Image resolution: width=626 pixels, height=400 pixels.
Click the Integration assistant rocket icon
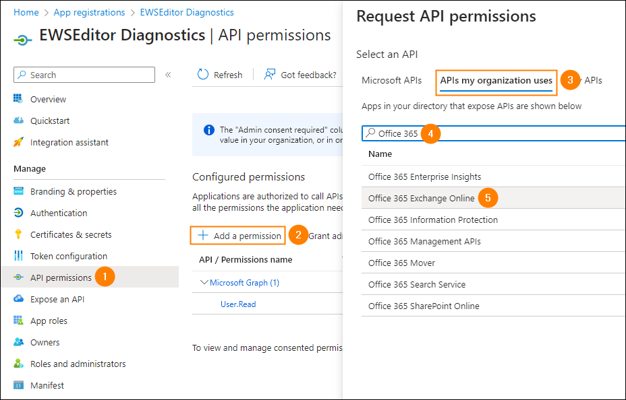pos(18,142)
